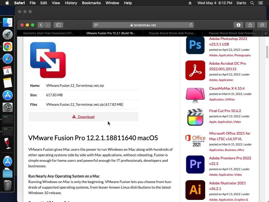This screenshot has height=202, width=269.
Task: Open the blue folder in the Dock
Action: [x=8, y=173]
